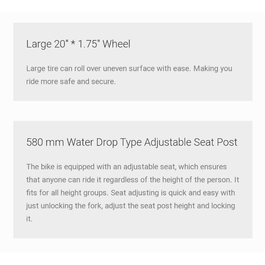Click the words "seat post height and locking"

(187, 206)
